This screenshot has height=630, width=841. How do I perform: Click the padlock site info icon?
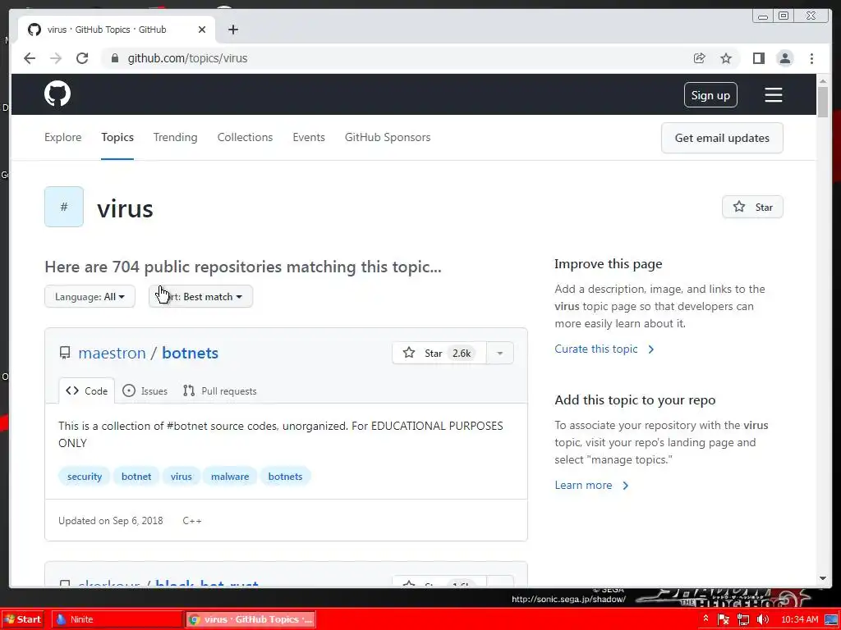114,58
